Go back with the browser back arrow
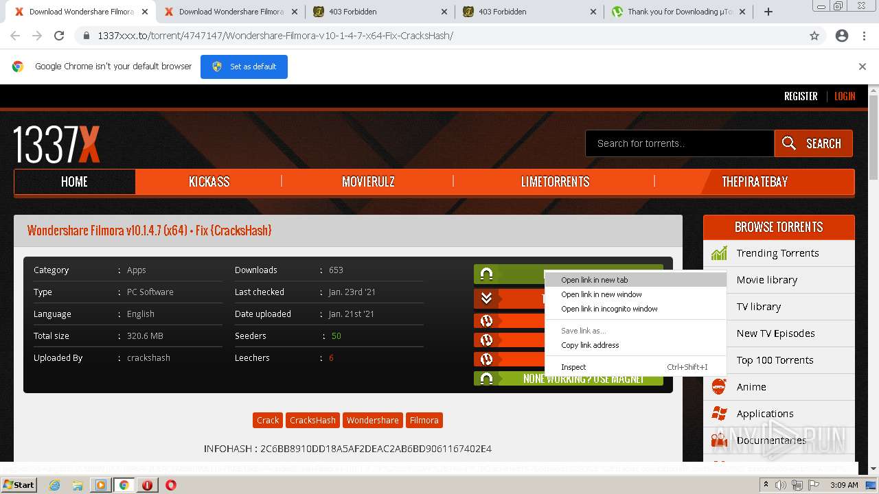 15,36
